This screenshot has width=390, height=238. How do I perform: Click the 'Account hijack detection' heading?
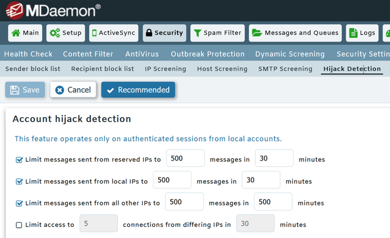pos(72,119)
